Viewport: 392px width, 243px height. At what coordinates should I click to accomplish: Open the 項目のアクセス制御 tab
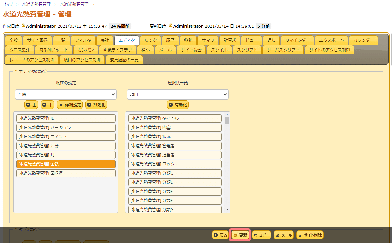click(x=82, y=60)
